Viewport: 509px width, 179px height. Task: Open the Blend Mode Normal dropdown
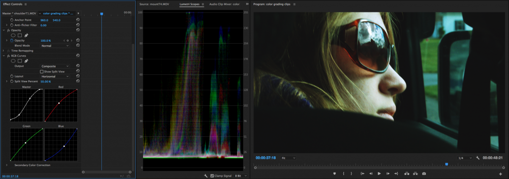[55, 46]
